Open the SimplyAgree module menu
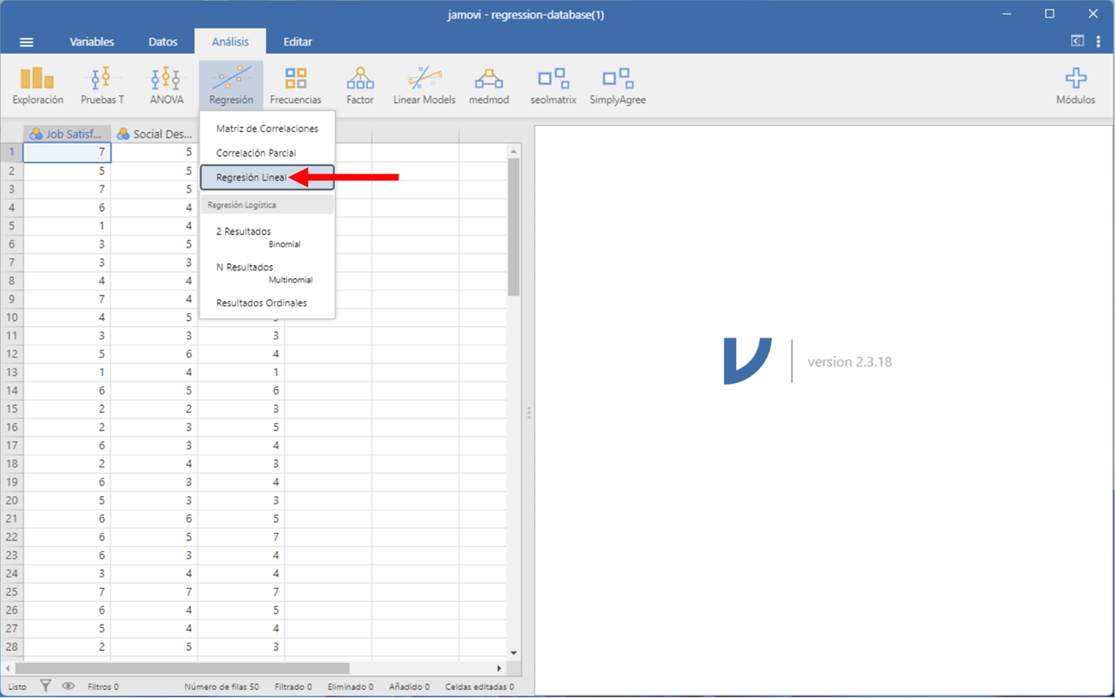Image resolution: width=1115 pixels, height=698 pixels. click(617, 86)
